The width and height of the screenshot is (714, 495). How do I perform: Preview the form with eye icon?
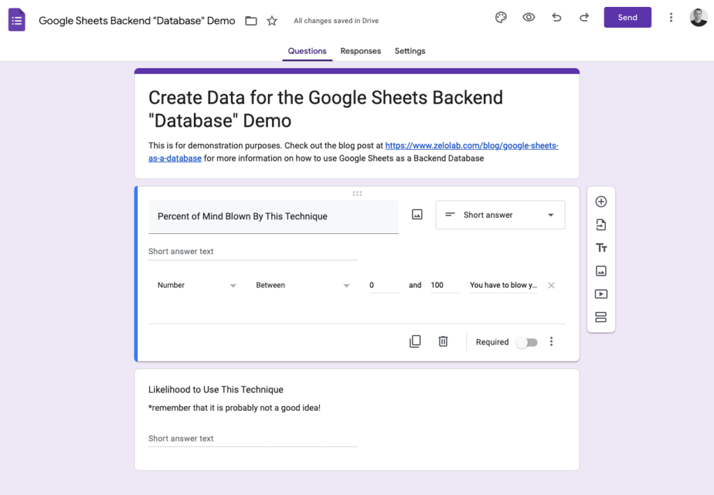pos(529,17)
